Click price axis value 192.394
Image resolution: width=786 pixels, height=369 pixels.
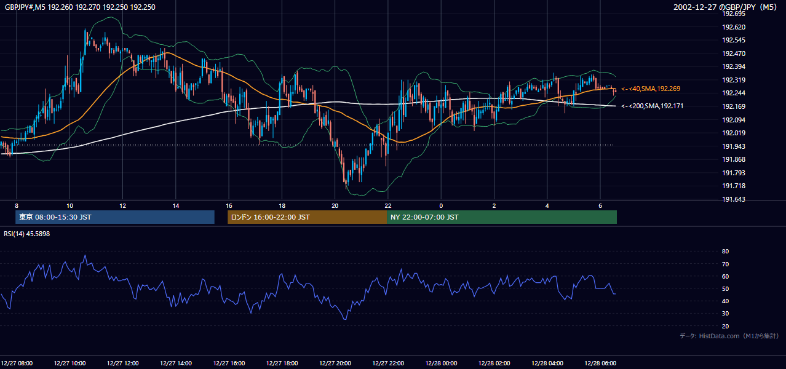click(x=734, y=66)
